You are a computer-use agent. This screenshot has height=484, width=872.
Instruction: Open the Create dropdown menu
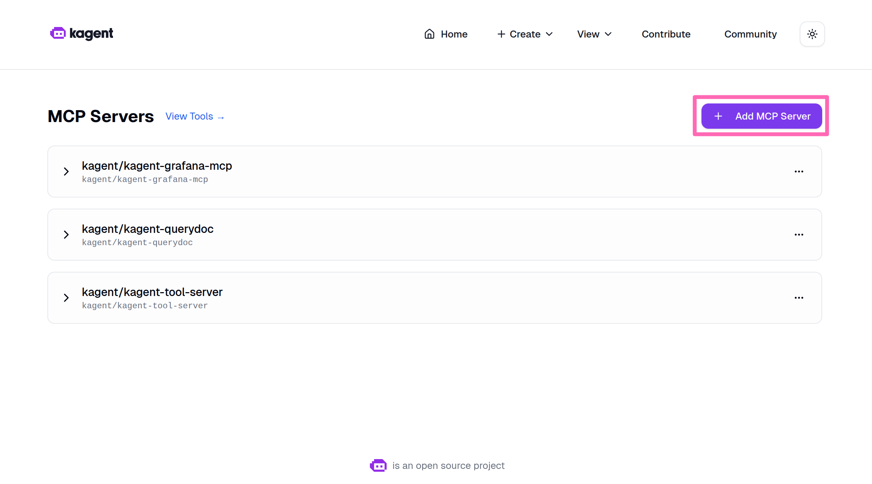(x=525, y=34)
